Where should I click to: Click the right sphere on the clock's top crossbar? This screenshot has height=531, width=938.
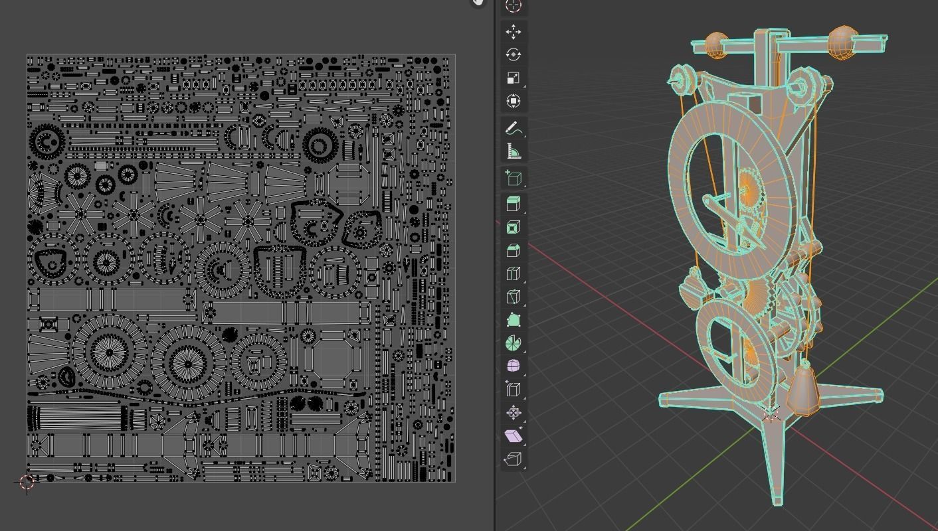pyautogui.click(x=842, y=42)
